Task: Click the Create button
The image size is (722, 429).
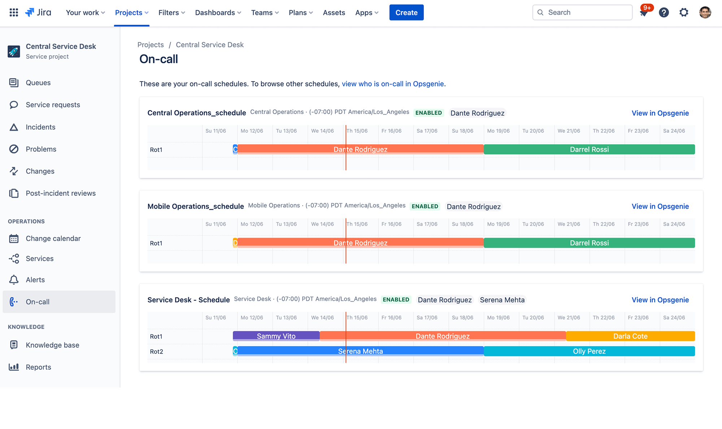Action: (x=406, y=12)
